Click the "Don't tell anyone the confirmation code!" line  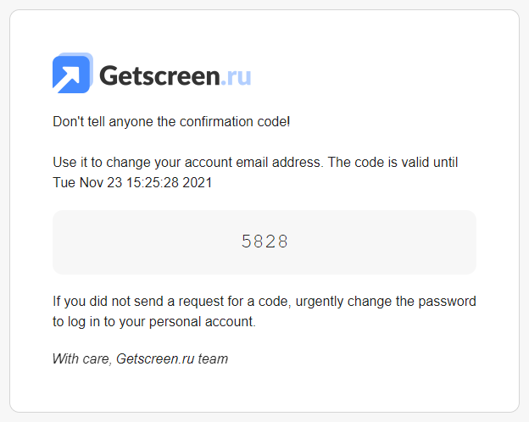pyautogui.click(x=171, y=122)
